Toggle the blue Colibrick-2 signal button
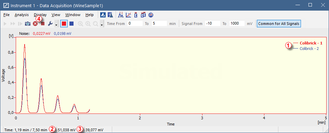The image size is (329, 133). click(x=71, y=24)
